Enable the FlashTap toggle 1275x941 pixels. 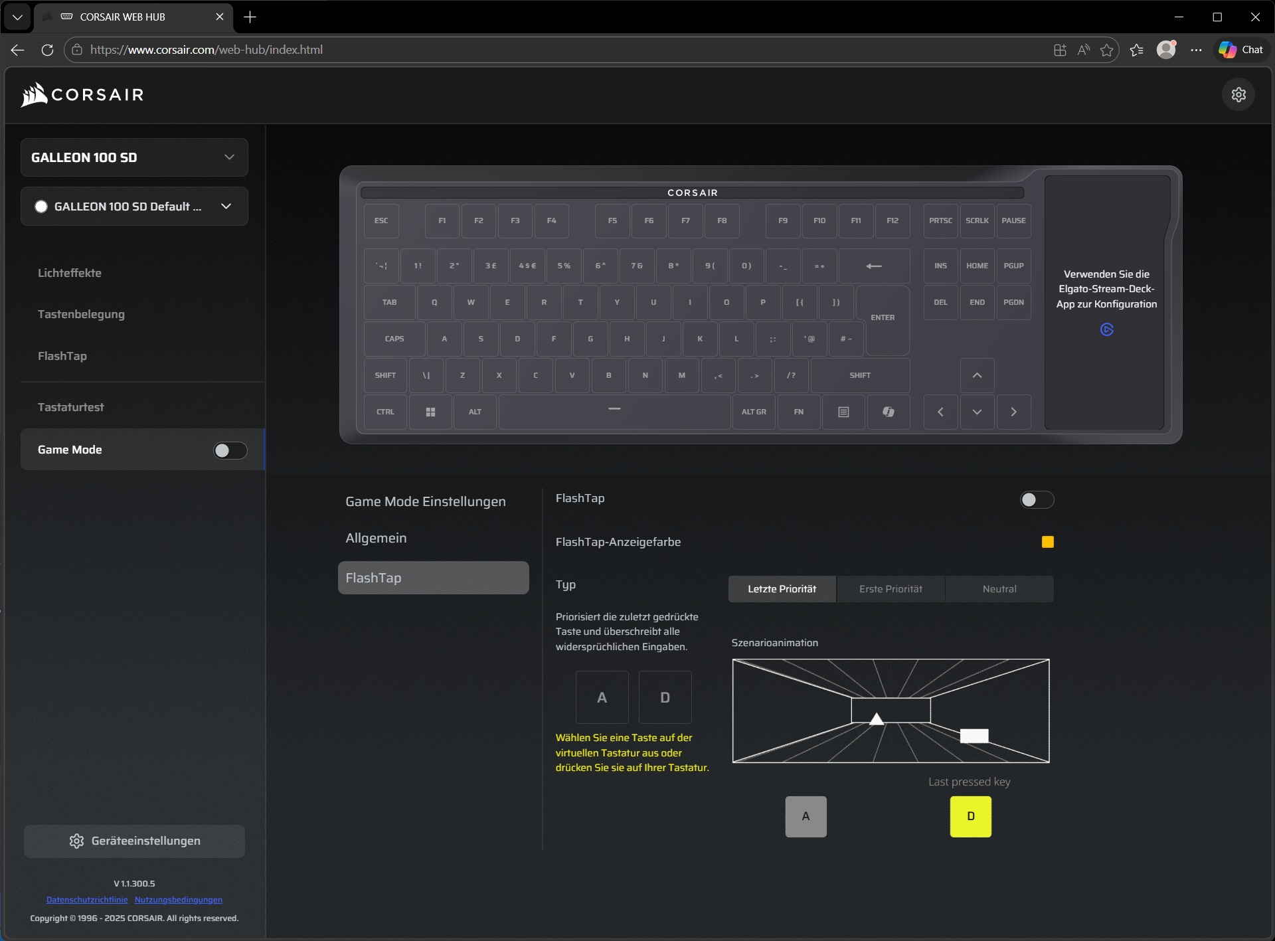[1036, 499]
